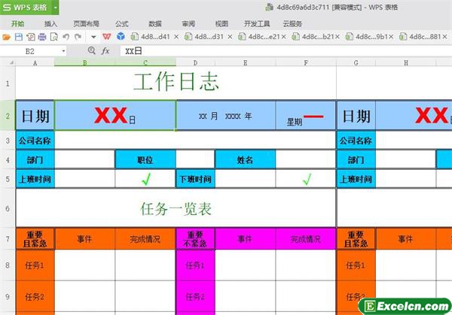Click the blue cube template icon
Viewport: 452px width, 315px height.
(x=121, y=36)
